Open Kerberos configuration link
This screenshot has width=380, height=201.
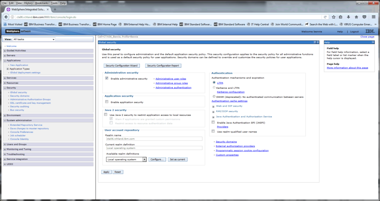click(231, 92)
